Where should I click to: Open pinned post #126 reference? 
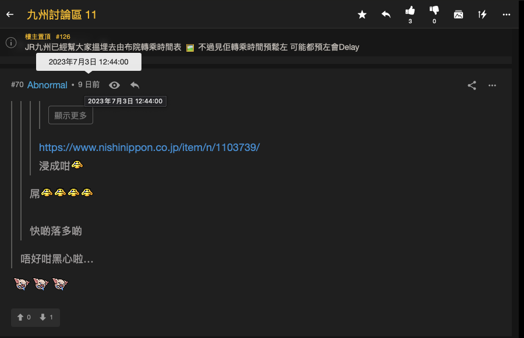click(x=63, y=37)
